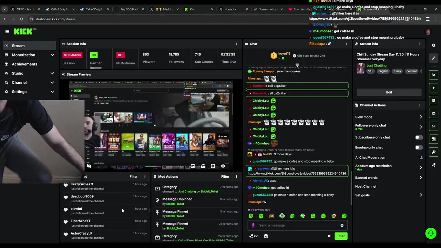
Task: Click the Kick tab in the browser
Action: pyautogui.click(x=198, y=9)
